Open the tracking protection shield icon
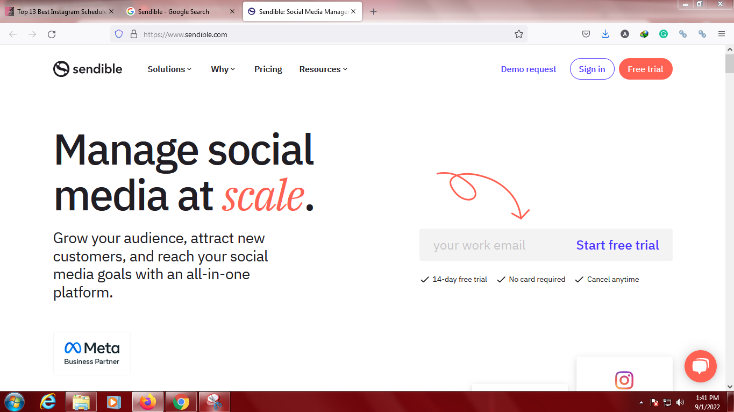734x412 pixels. point(119,34)
